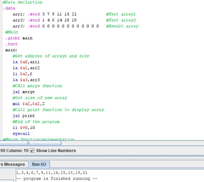Click the '#CAll merge function' comment

37,86
